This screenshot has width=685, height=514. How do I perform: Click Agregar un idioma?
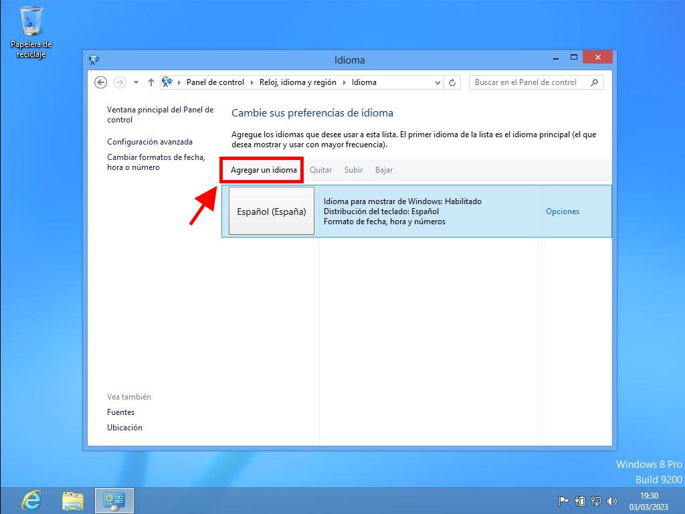coord(264,170)
